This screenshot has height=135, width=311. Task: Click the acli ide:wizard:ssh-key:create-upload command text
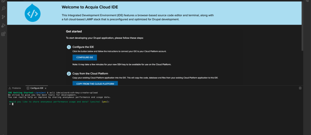tap(74, 92)
